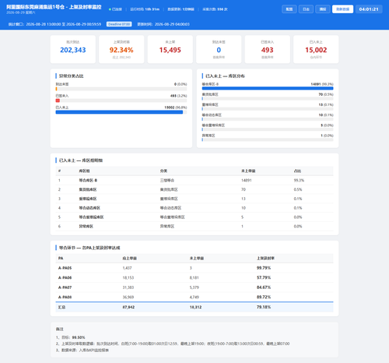Click the red 15,002 card value
The width and height of the screenshot is (389, 363).
pyautogui.click(x=316, y=50)
